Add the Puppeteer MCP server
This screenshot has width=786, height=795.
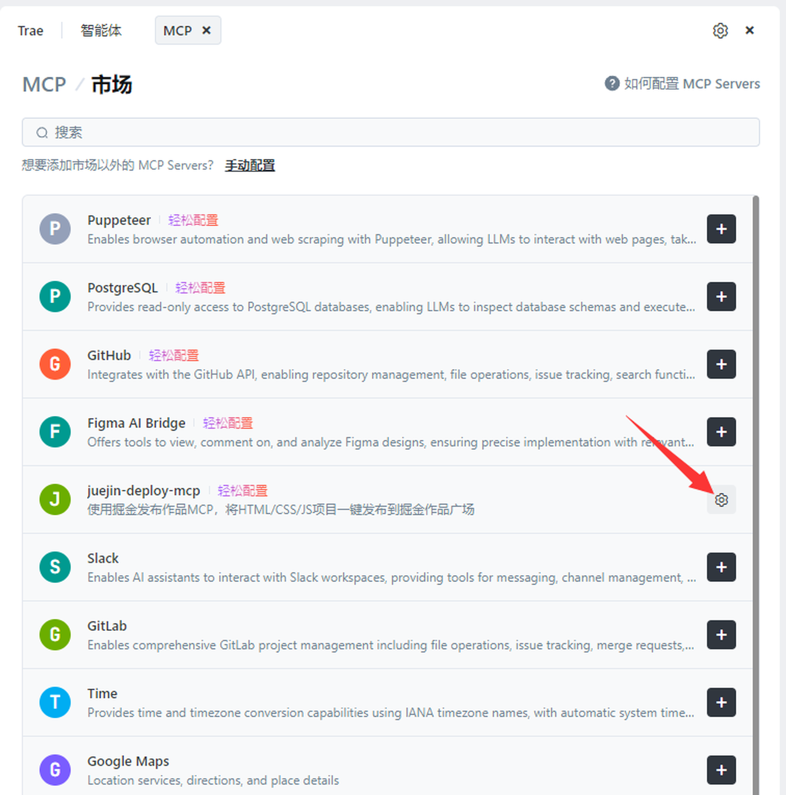tap(721, 229)
